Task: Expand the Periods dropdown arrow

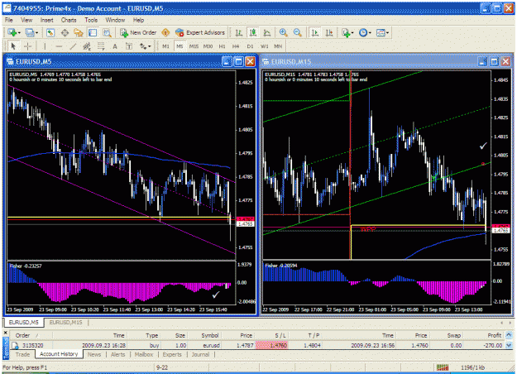Action: [x=370, y=32]
